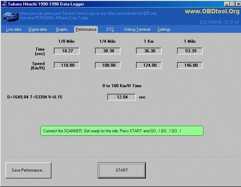Viewport: 241px width, 187px height.
Task: Click the 1 Mile column header
Action: pos(190,41)
